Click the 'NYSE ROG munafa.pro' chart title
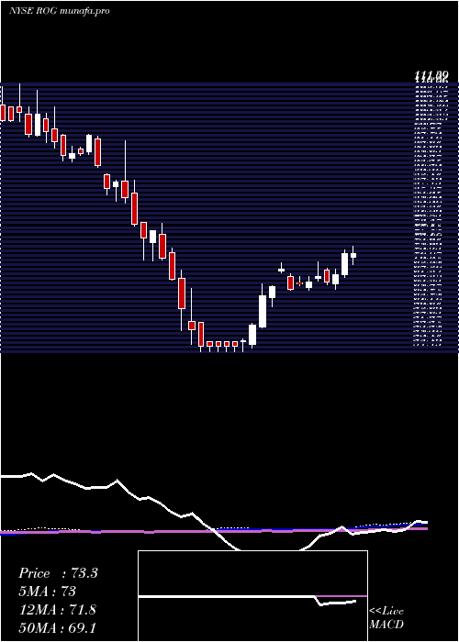This screenshot has width=459, height=642. click(60, 11)
